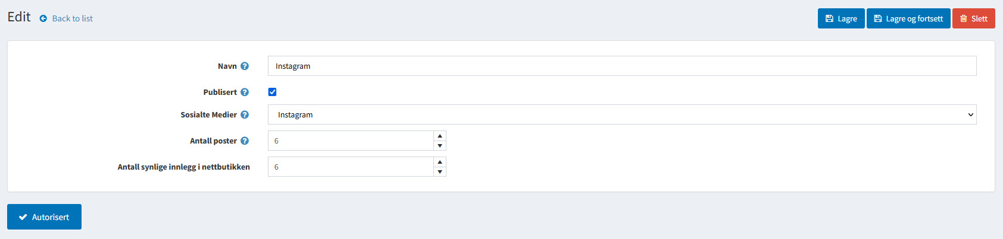1003x239 pixels.
Task: Focus the Navn text field
Action: point(622,66)
